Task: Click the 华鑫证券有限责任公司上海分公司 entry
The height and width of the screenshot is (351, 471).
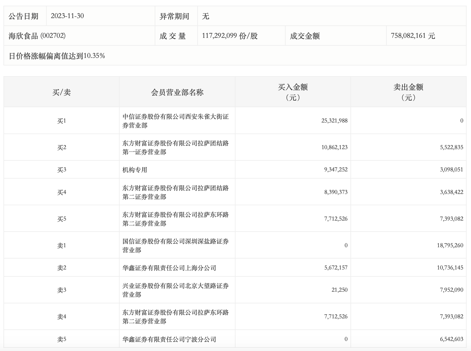Action: tap(169, 268)
